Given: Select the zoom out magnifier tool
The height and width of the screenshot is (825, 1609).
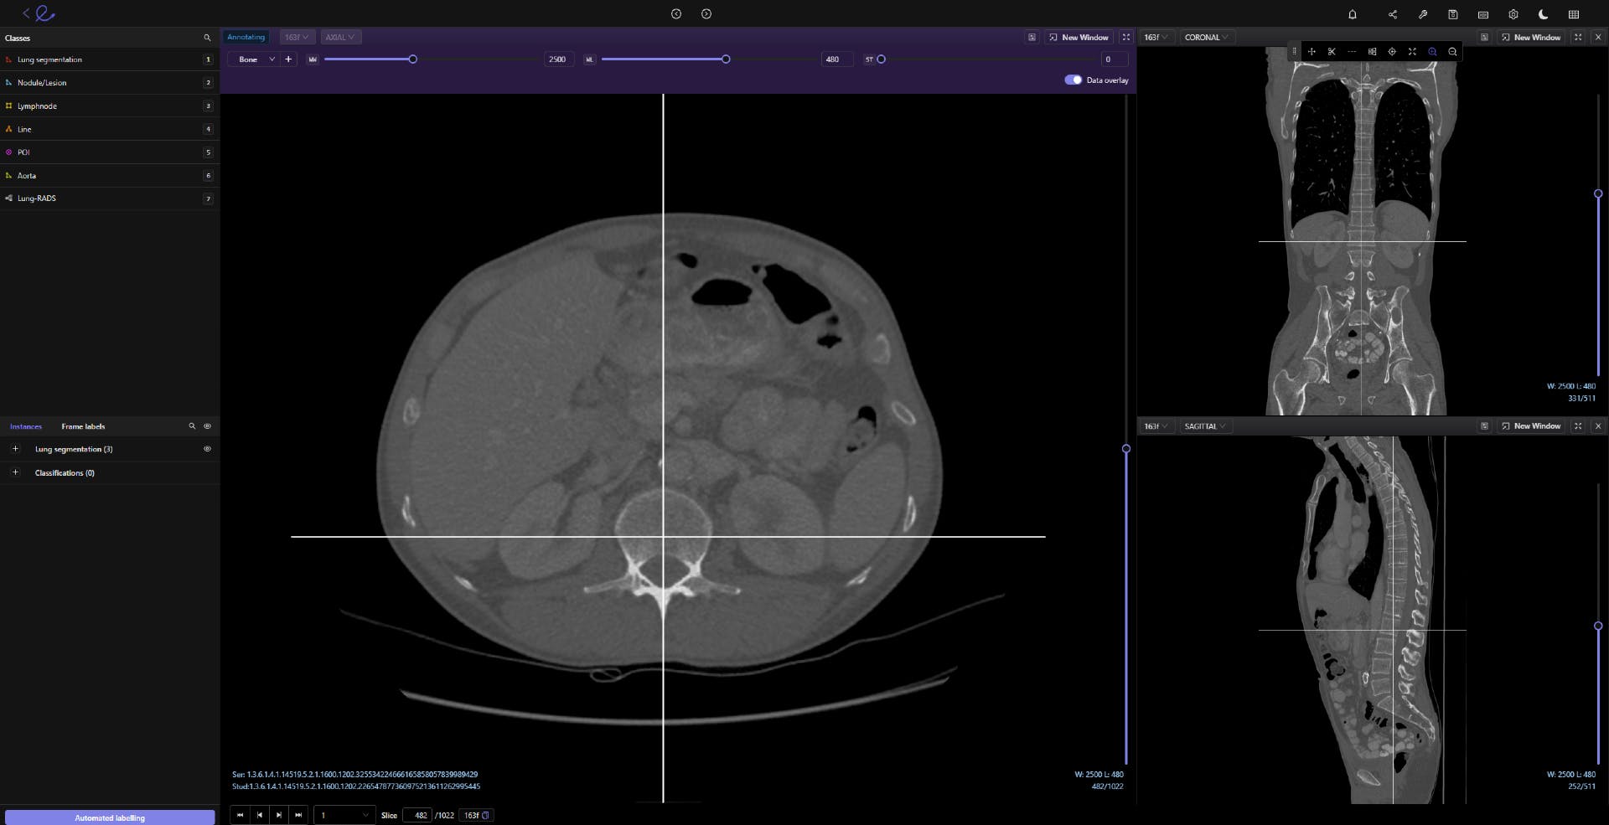Looking at the screenshot, I should click(x=1452, y=52).
